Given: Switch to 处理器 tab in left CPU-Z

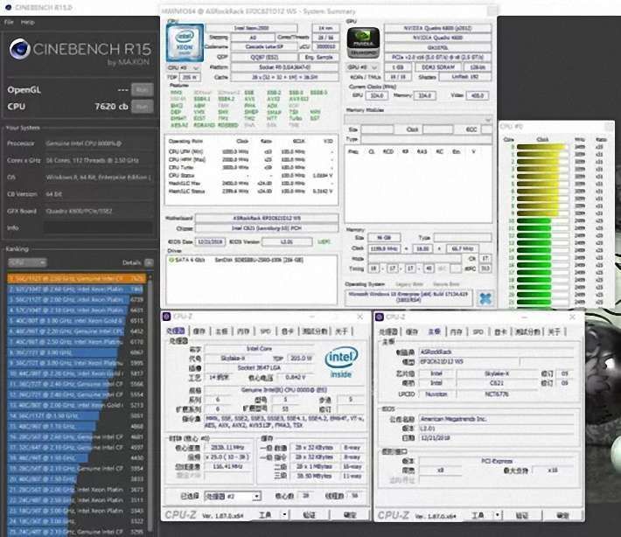Looking at the screenshot, I should click(x=176, y=331).
